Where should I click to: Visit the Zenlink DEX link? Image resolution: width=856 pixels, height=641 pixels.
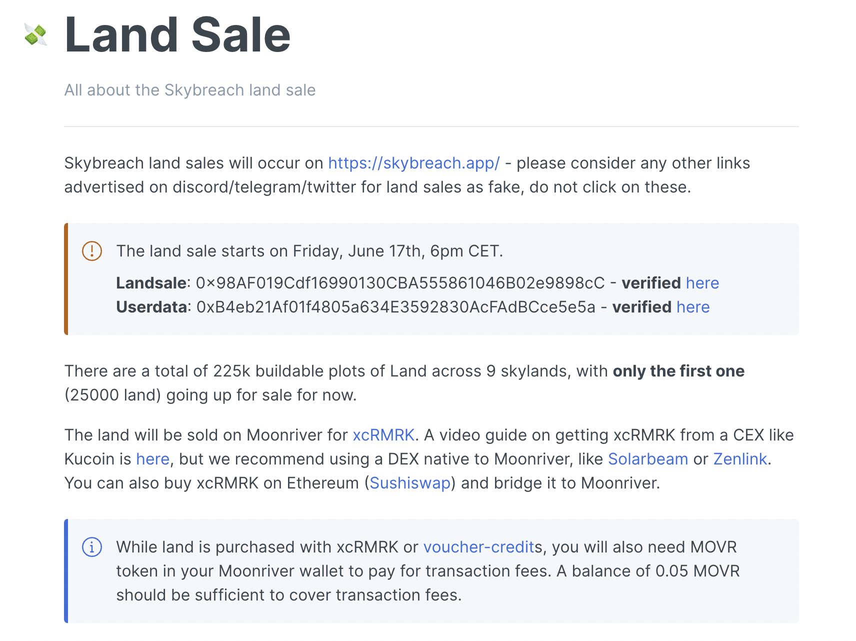pos(740,459)
